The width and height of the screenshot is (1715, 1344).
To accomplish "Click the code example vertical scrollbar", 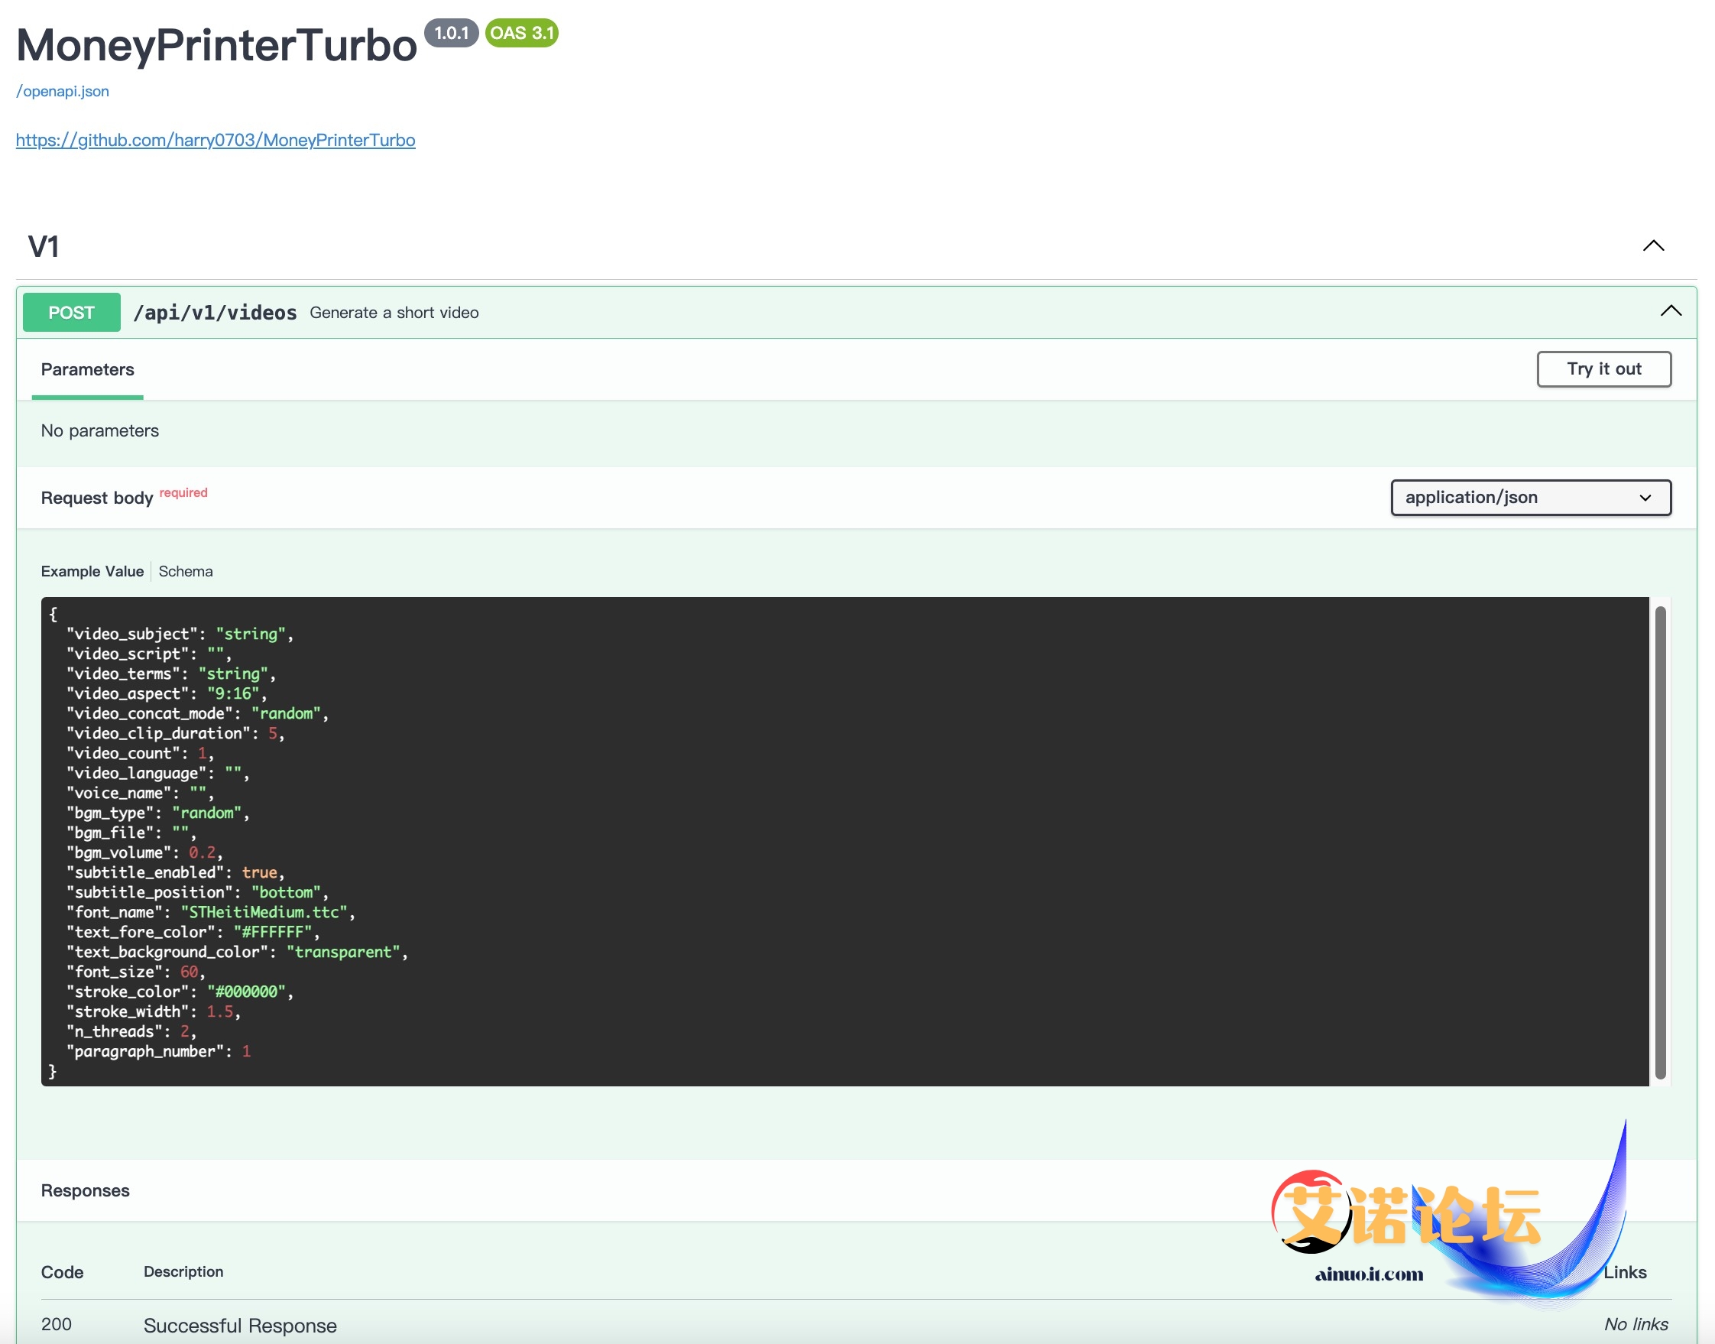I will (x=1660, y=842).
